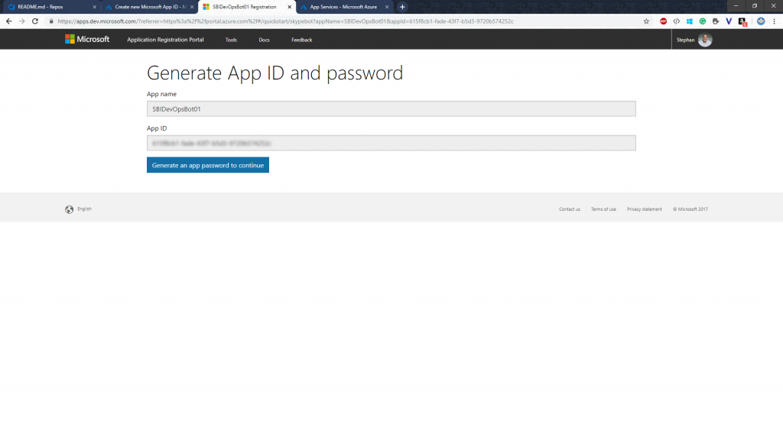
Task: Open the Windows logo extension
Action: pyautogui.click(x=690, y=21)
